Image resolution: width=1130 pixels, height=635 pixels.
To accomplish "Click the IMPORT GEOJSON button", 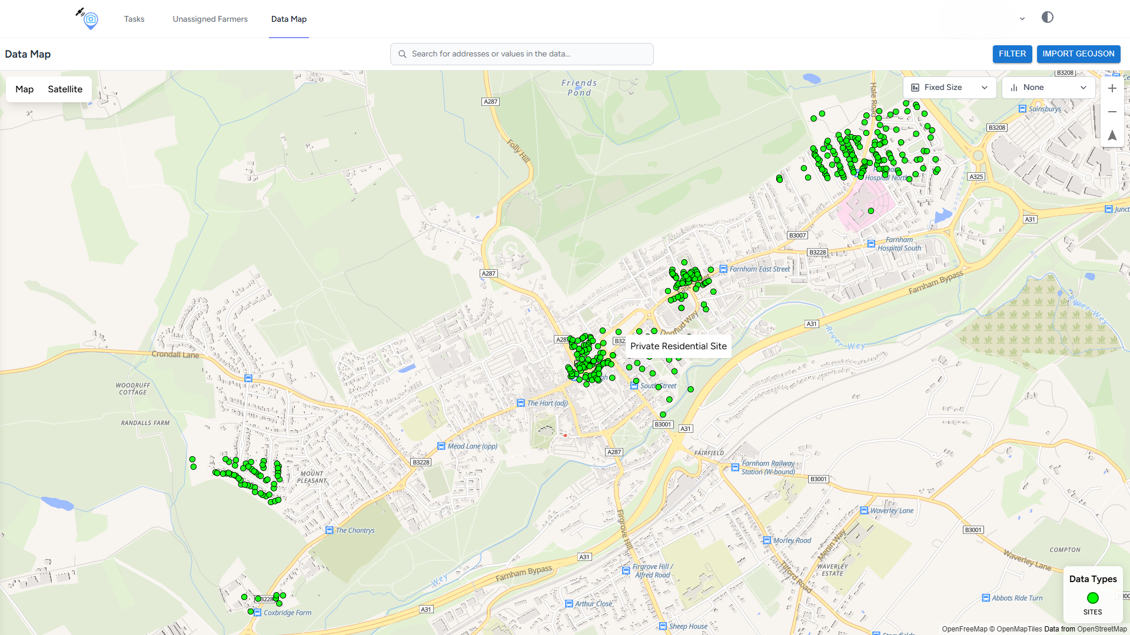I will coord(1078,54).
